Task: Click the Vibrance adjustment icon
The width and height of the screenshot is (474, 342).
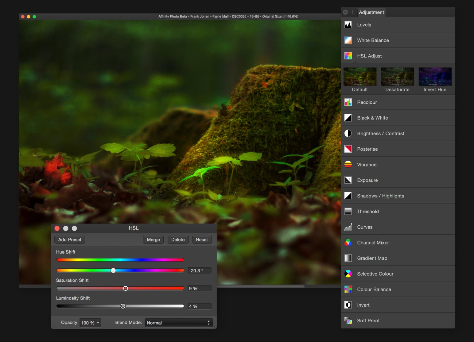Action: (x=348, y=165)
